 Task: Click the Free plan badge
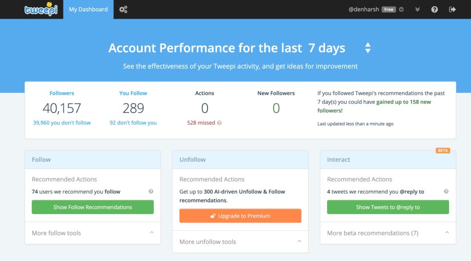[x=388, y=9]
